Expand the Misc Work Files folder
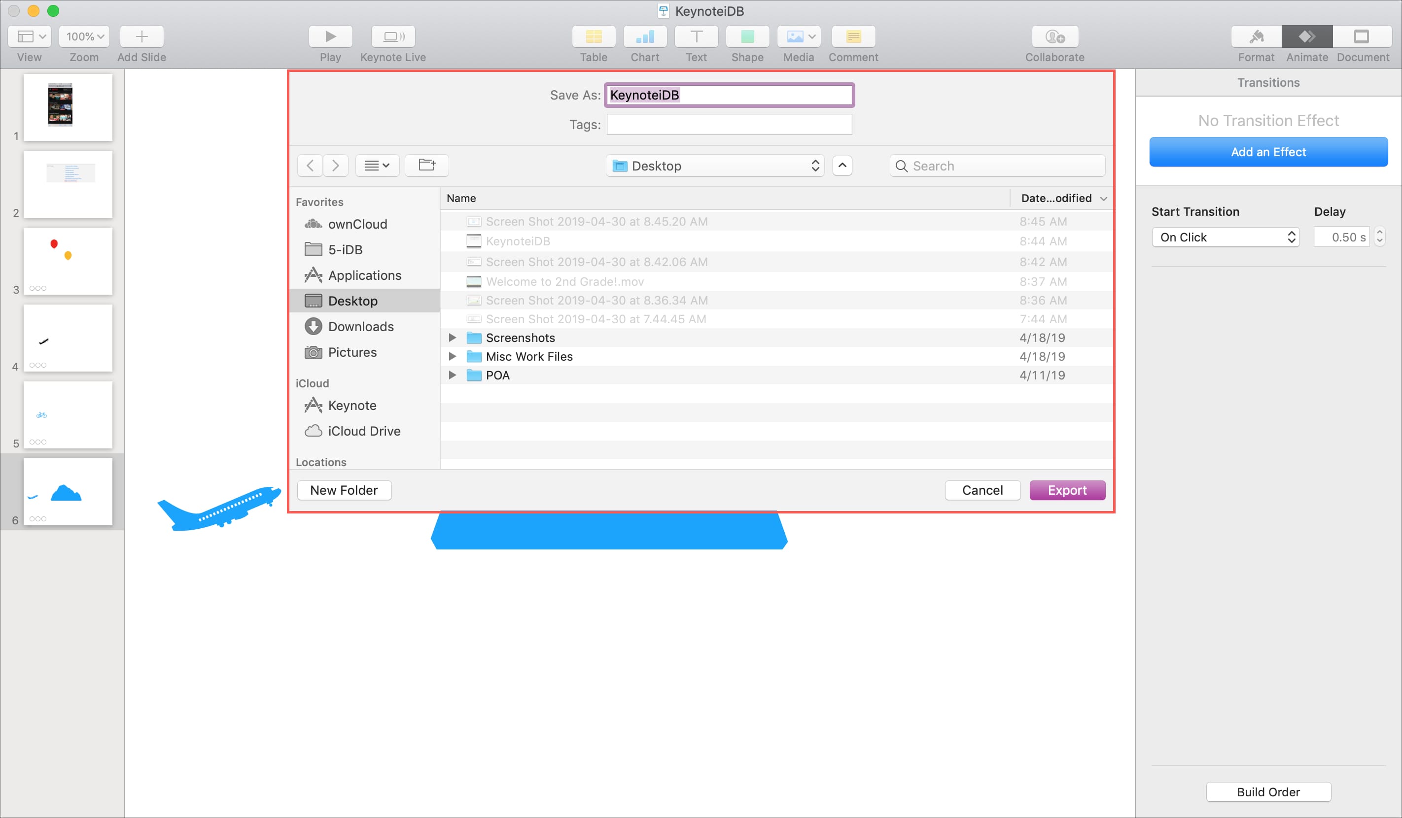 (452, 355)
